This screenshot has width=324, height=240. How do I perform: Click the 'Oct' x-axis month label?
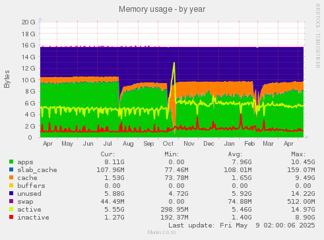(x=168, y=144)
